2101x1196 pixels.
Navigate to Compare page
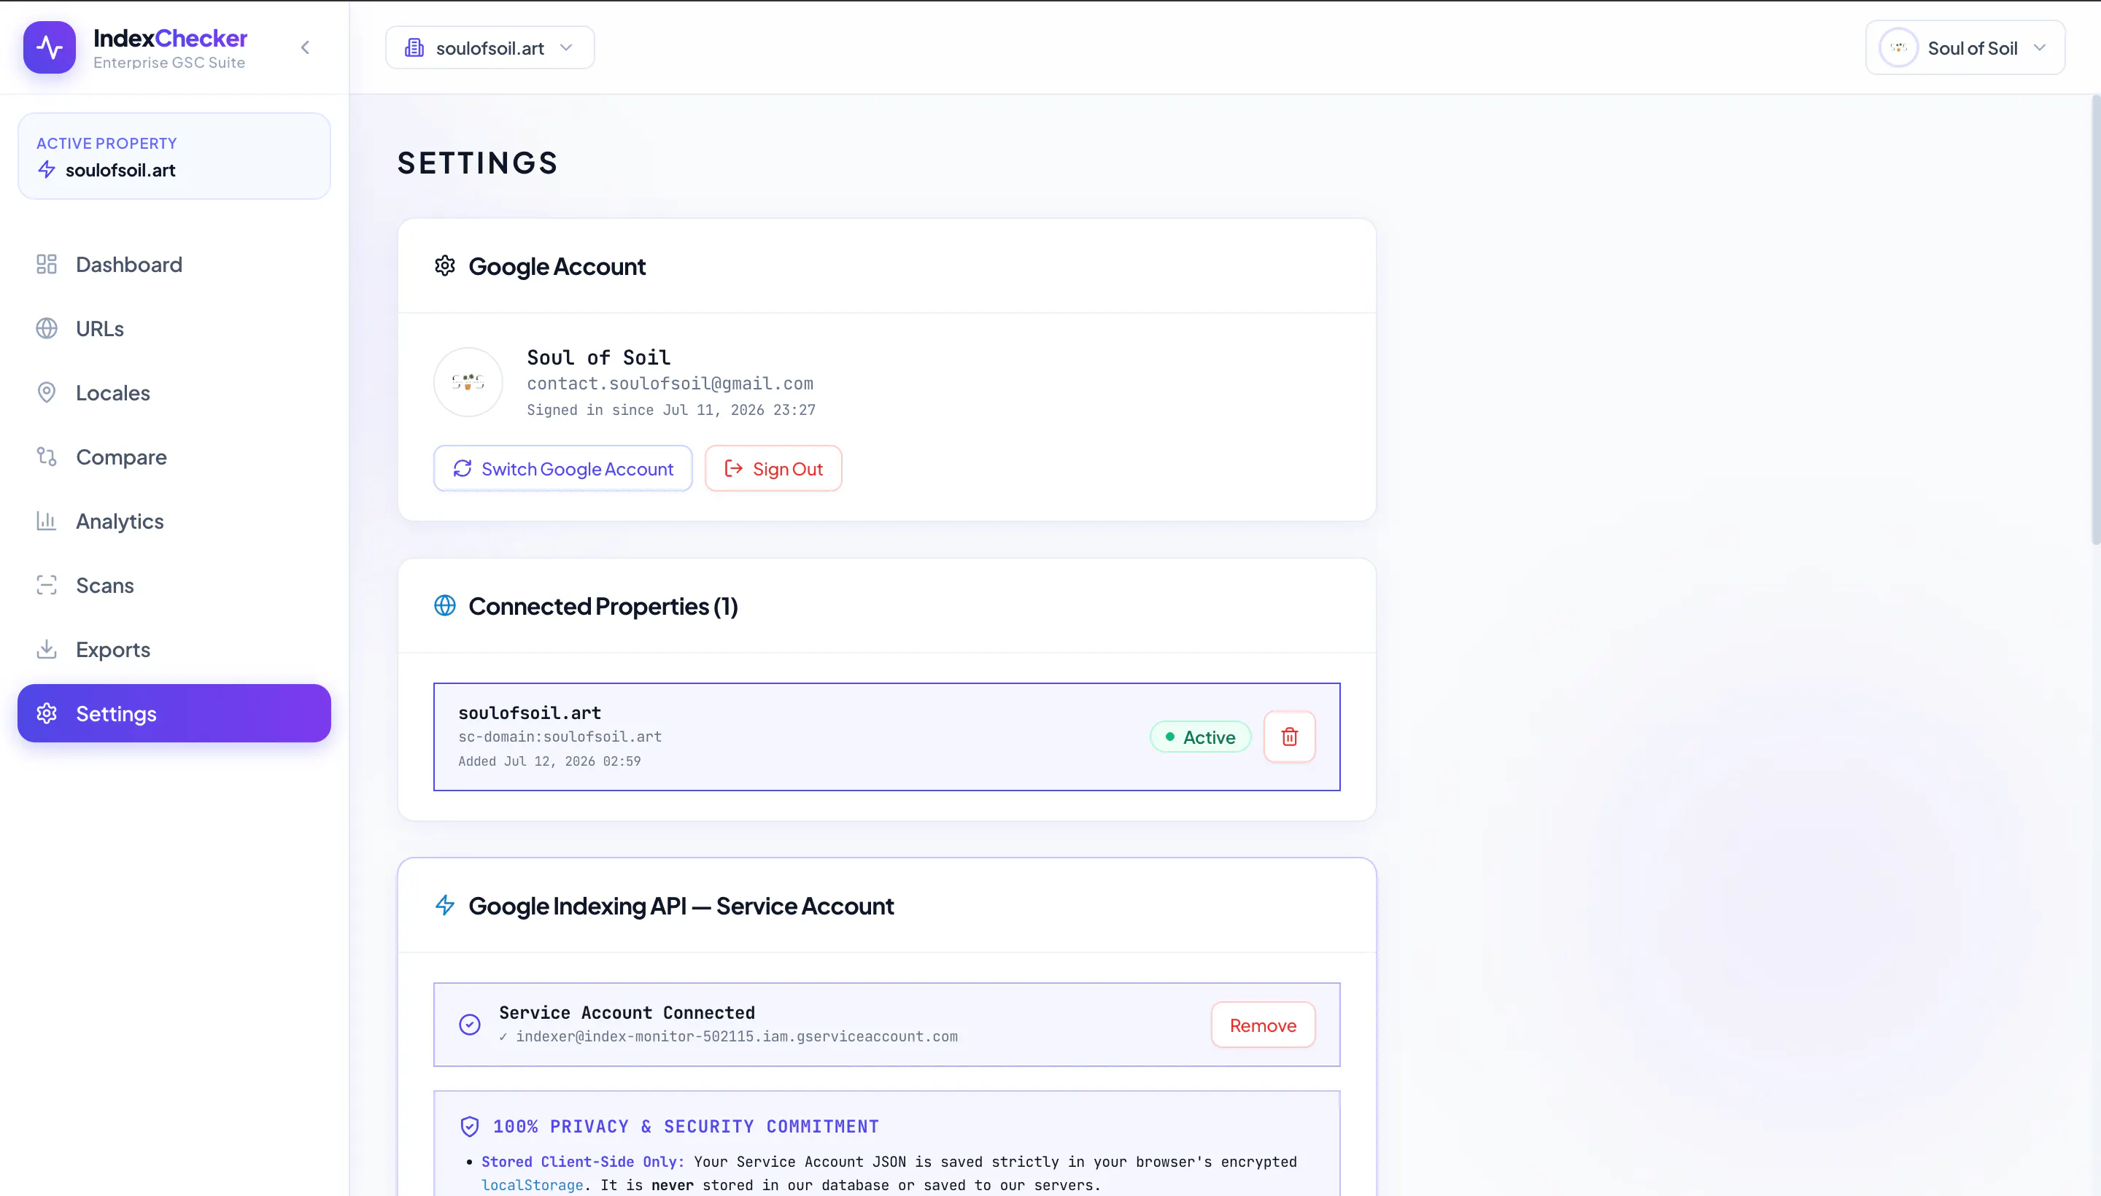click(x=174, y=457)
